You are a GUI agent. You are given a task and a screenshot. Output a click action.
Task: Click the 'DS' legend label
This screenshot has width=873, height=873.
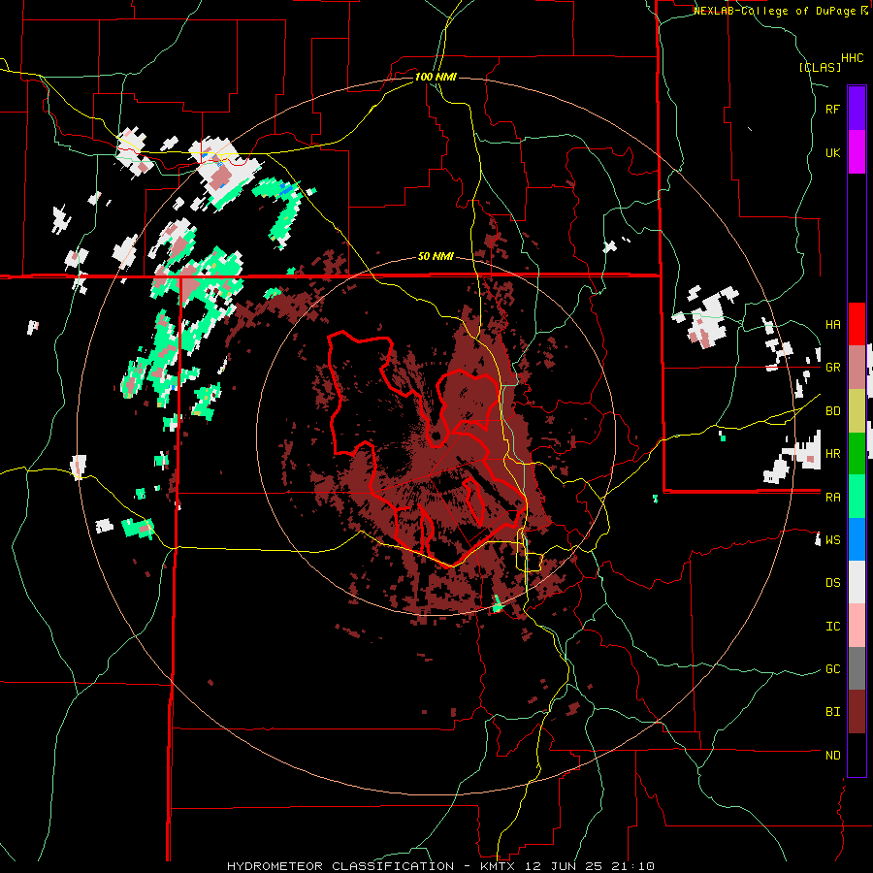click(x=832, y=583)
